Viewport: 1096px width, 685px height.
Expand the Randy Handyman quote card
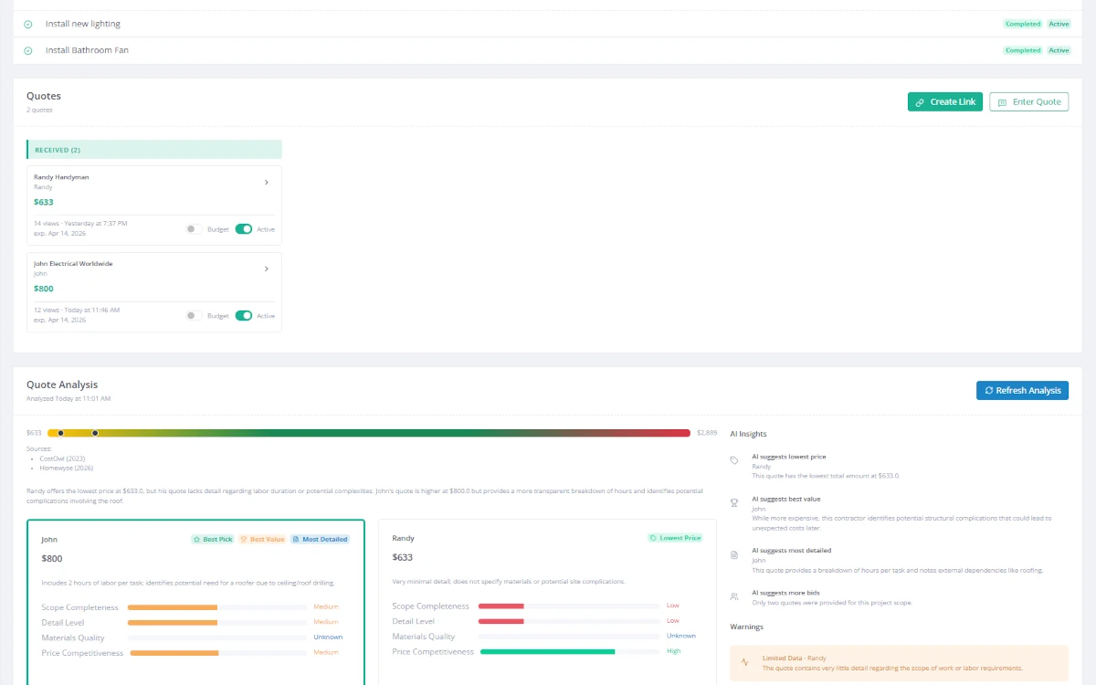click(267, 182)
